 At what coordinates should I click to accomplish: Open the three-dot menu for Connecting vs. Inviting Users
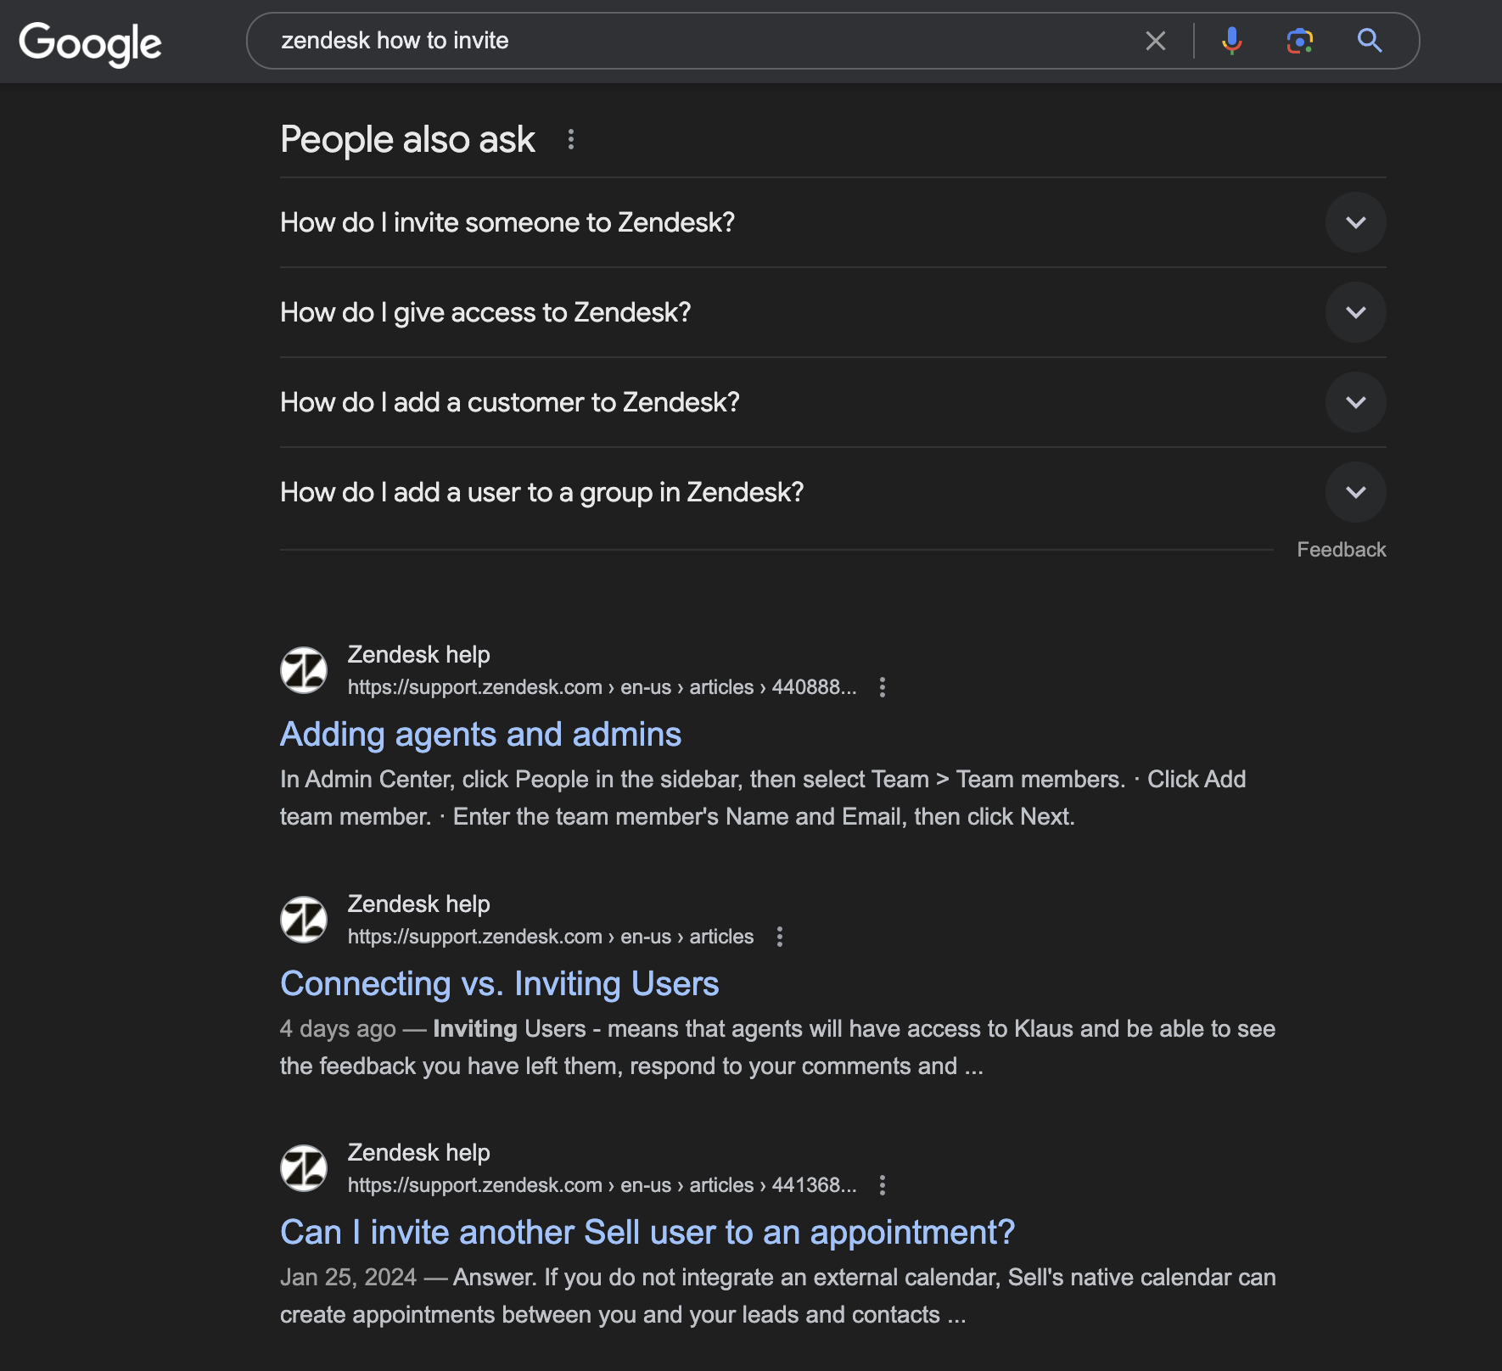click(x=780, y=937)
